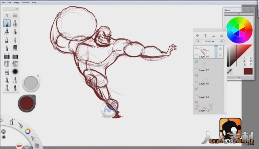
Task: Open the Window menu
Action: pos(26,3)
